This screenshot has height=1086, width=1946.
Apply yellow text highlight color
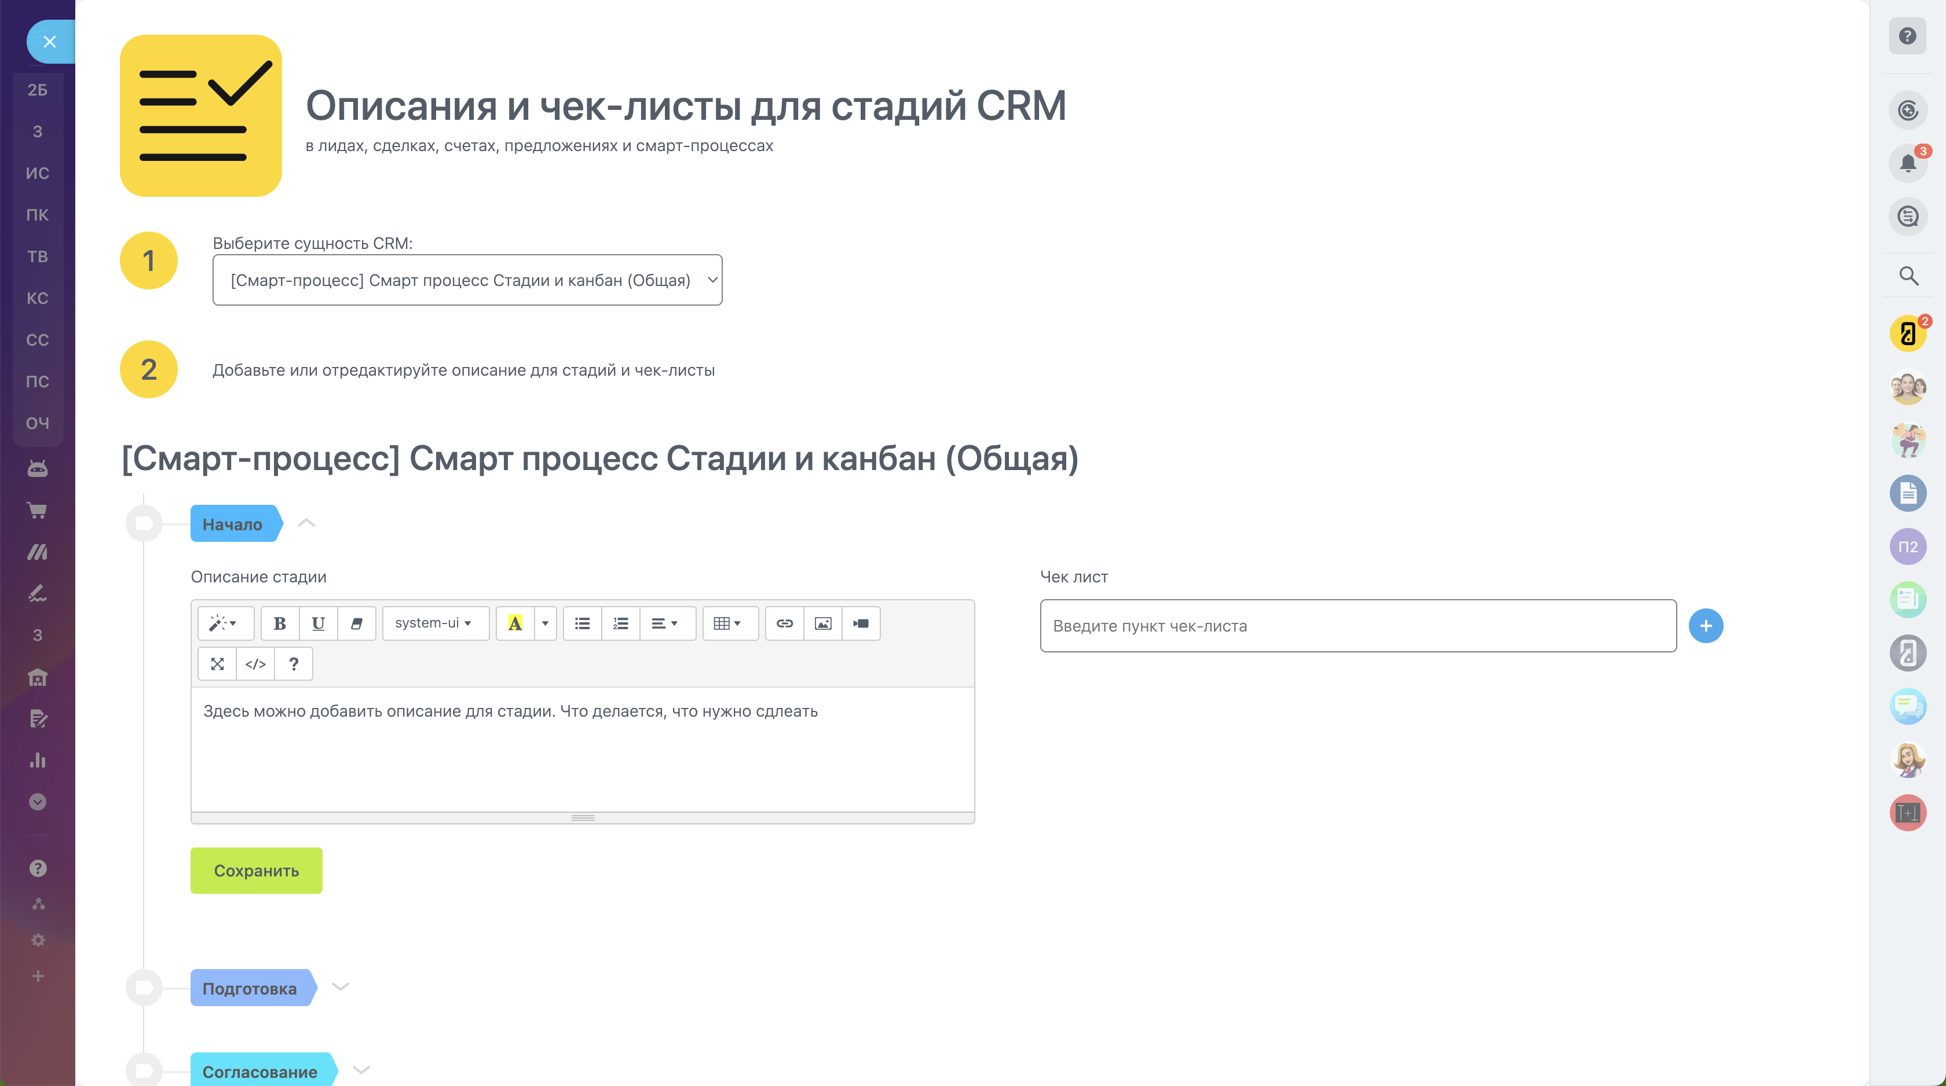click(x=515, y=623)
